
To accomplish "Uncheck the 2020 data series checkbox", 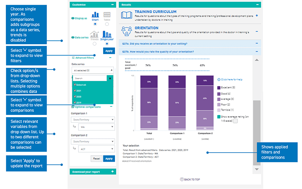I will coord(75,97).
